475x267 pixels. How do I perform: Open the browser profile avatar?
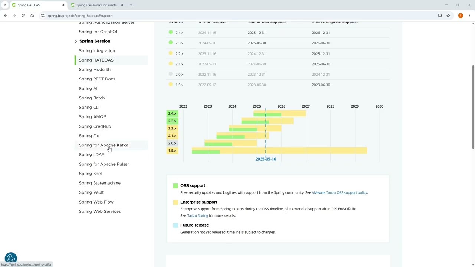[461, 16]
